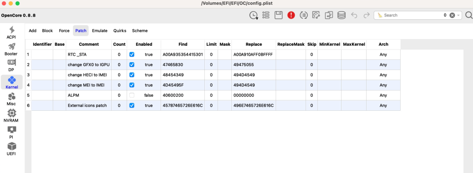Disable the External icons patch checkbox
This screenshot has width=473, height=173.
pyautogui.click(x=132, y=105)
